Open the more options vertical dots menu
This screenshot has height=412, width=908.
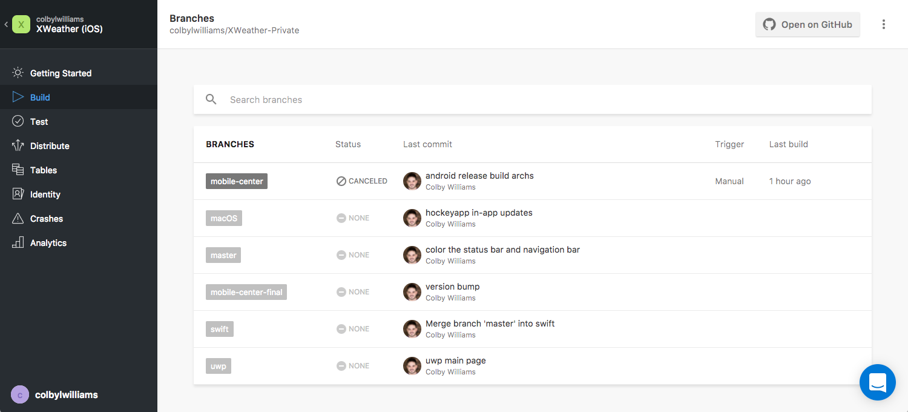pos(884,24)
